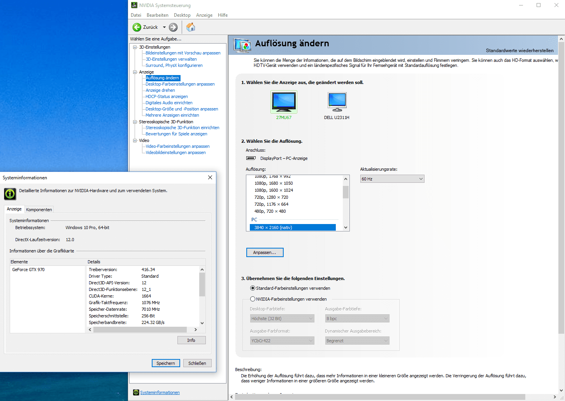The image size is (565, 401).
Task: Click Standardwerte wiederherstellen link
Action: point(519,51)
